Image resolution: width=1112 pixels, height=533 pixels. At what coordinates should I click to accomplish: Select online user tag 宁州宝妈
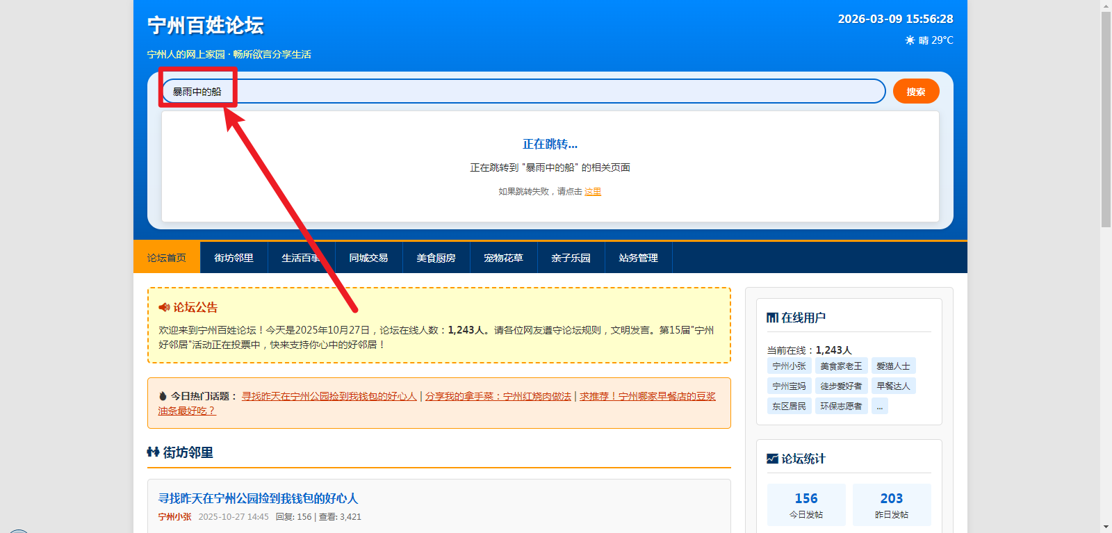point(790,386)
